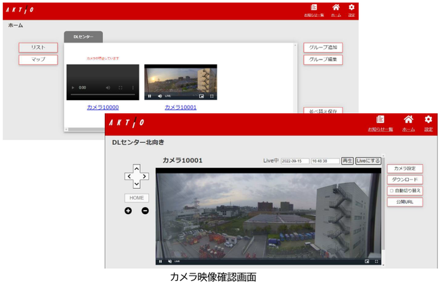Switch to the DLセンター tab
440x283 pixels.
tap(83, 36)
